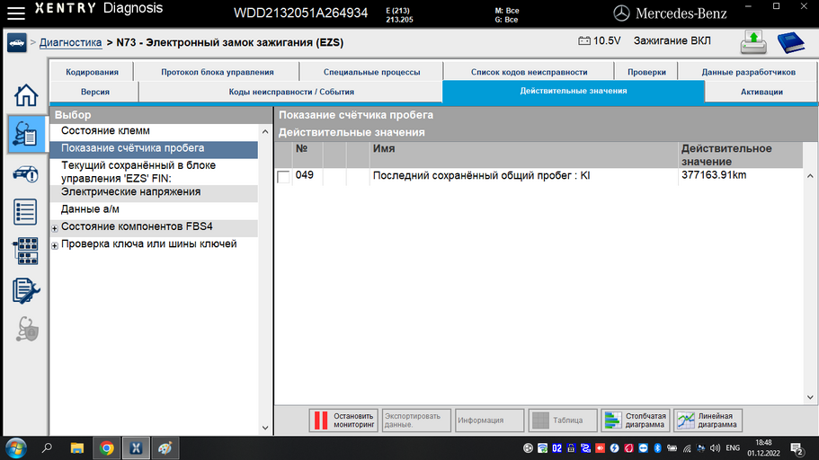Click Столбчатая диаграмма button
Viewport: 819px width, 460px height.
pyautogui.click(x=635, y=420)
